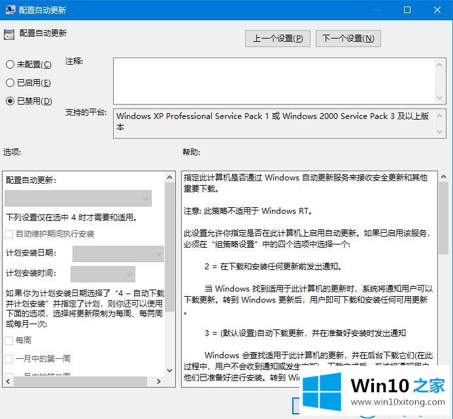
Task: Click inside the 注释 comment text box
Action: pyautogui.click(x=274, y=81)
